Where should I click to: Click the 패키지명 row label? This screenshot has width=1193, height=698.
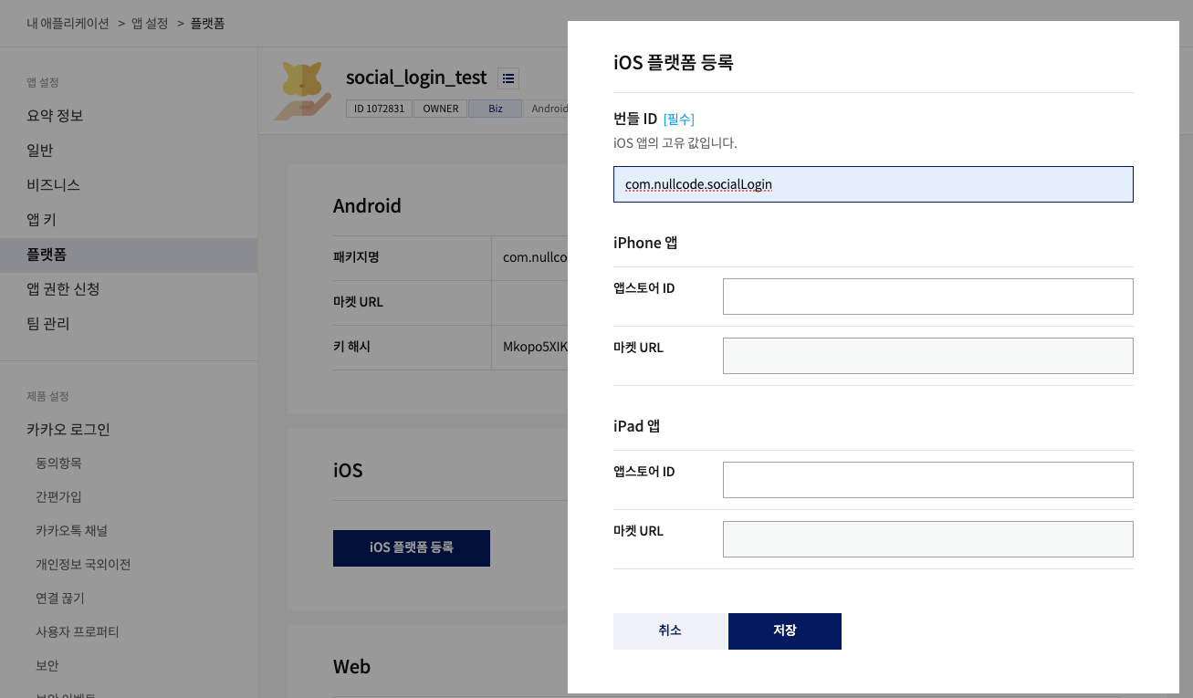coord(356,257)
